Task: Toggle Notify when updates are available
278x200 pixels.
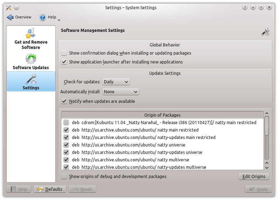Action: pyautogui.click(x=64, y=101)
